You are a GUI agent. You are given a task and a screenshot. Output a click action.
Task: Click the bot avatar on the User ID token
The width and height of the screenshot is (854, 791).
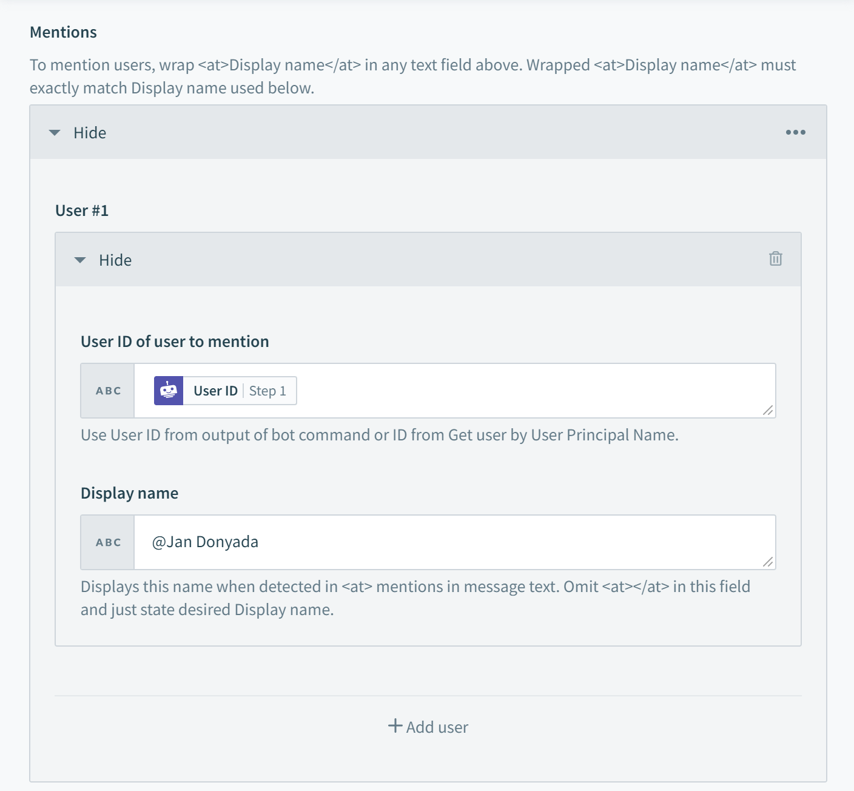pyautogui.click(x=169, y=390)
